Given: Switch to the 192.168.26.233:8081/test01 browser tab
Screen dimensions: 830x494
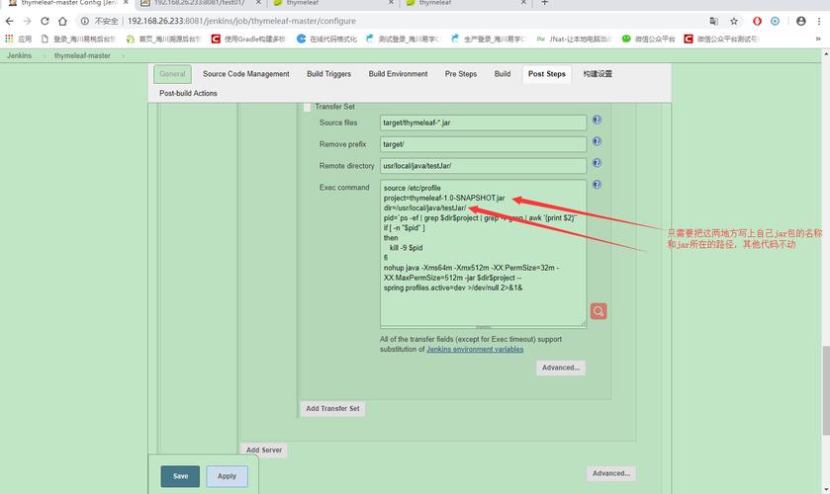Looking at the screenshot, I should 200,3.
